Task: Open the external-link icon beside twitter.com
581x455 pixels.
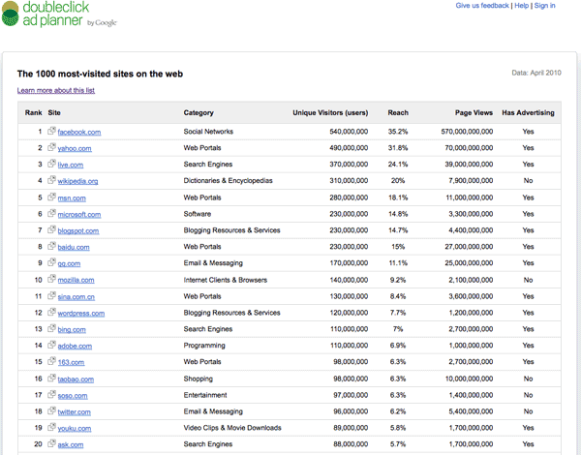Action: click(51, 410)
